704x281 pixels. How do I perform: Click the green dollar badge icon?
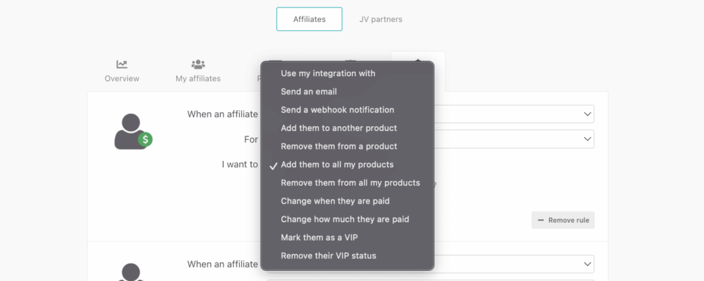[x=145, y=139]
